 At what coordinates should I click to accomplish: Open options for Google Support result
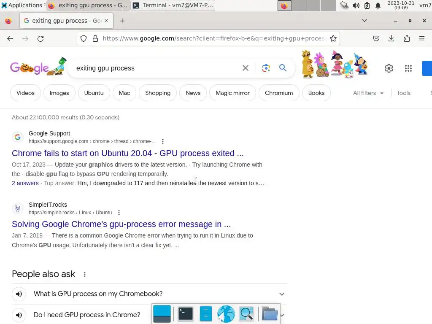pos(163,141)
